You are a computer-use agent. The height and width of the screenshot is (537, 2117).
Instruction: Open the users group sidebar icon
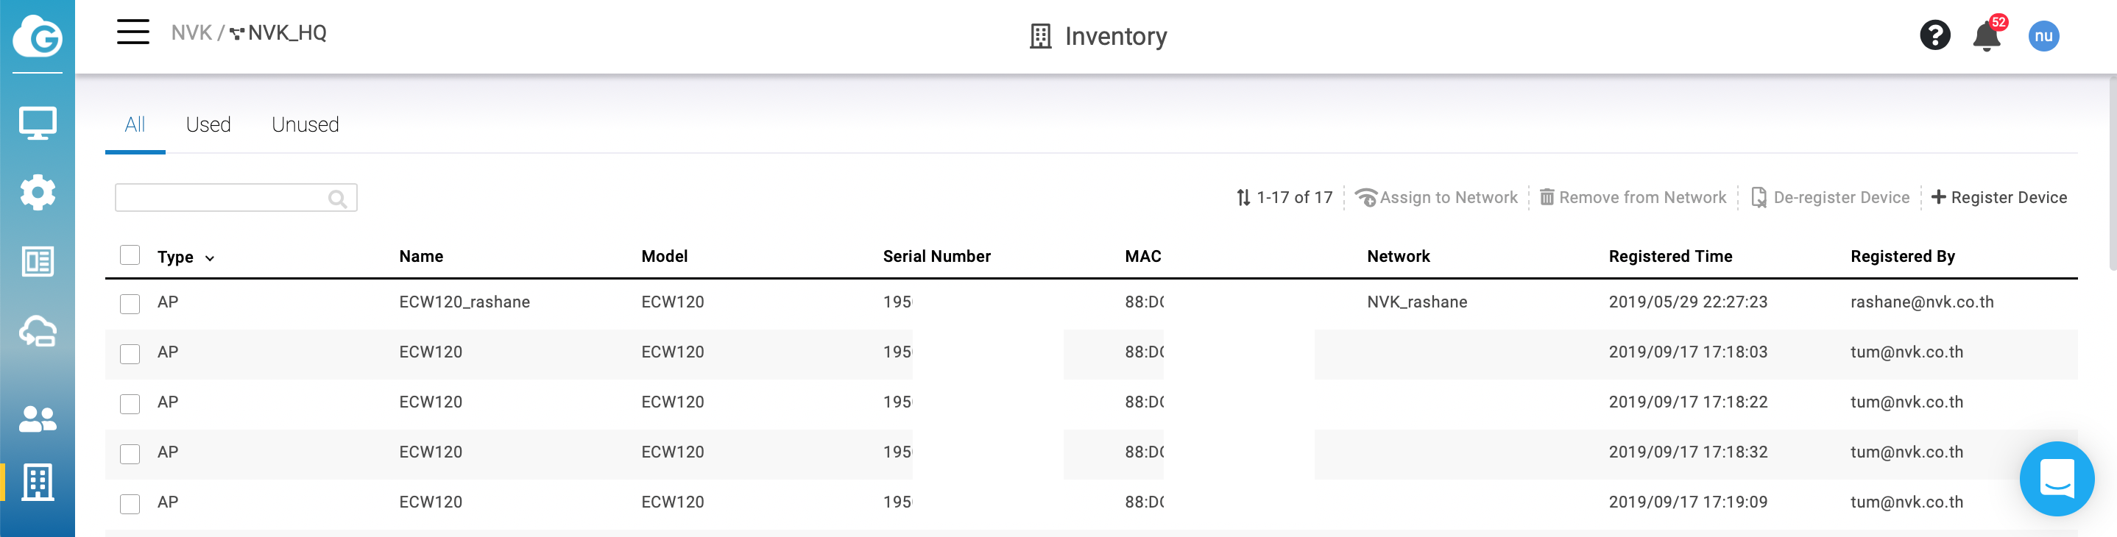tap(38, 419)
